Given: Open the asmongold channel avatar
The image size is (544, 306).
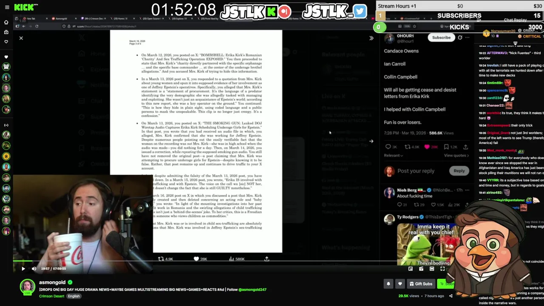Looking at the screenshot, I should coord(27,286).
